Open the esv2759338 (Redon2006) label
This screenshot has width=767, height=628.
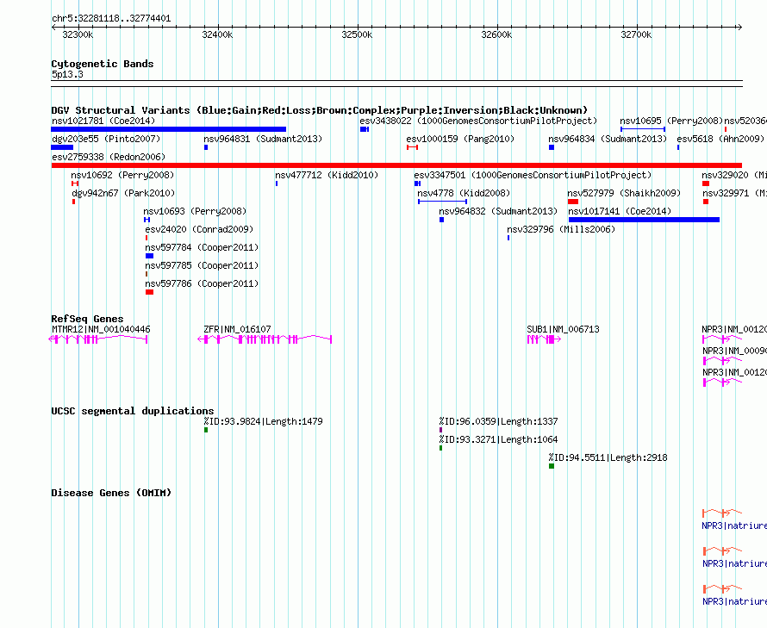(109, 157)
